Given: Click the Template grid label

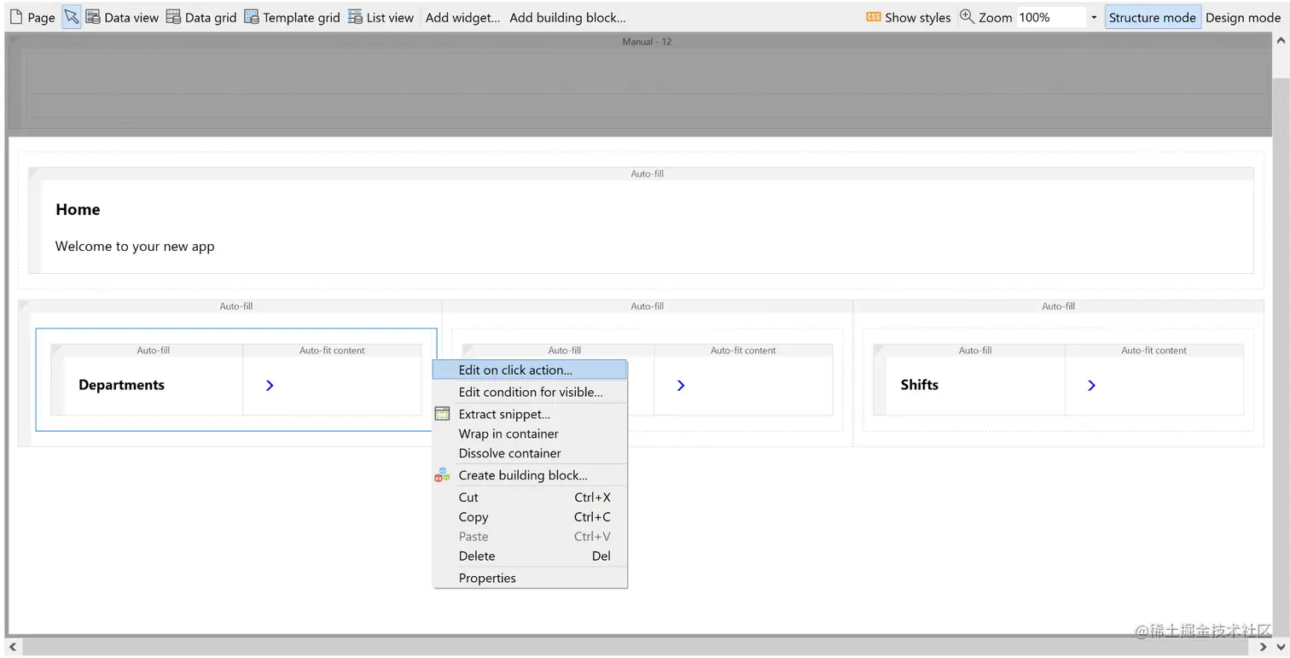Looking at the screenshot, I should pyautogui.click(x=301, y=17).
